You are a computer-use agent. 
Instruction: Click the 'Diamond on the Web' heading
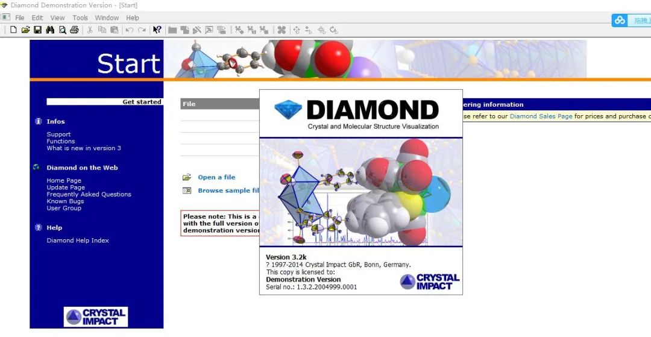(82, 168)
